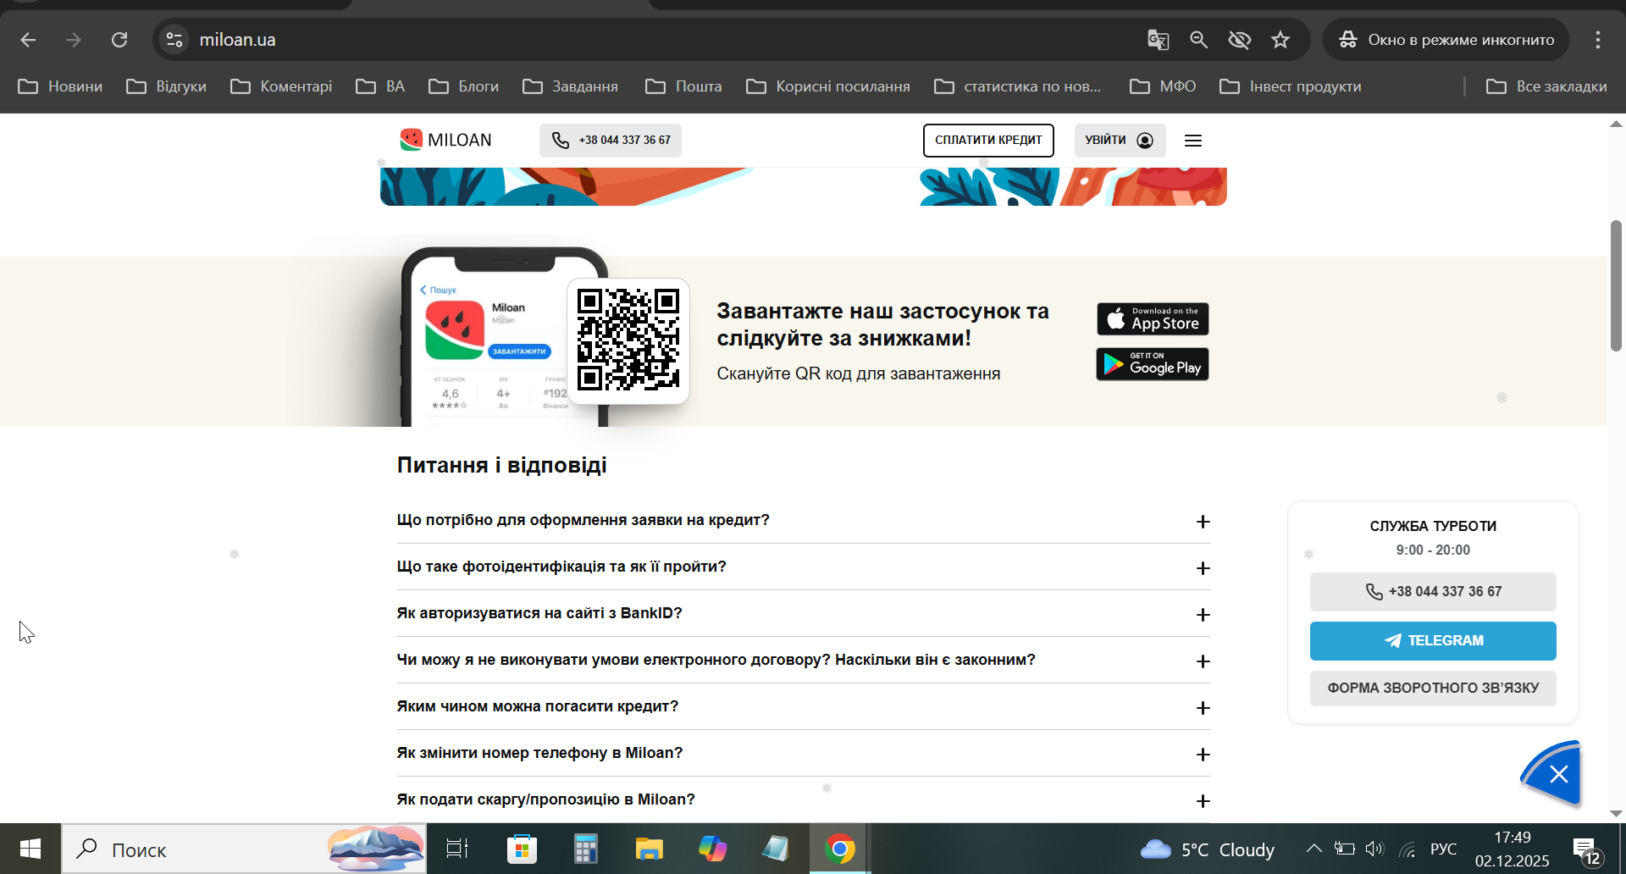Open File Explorer from the taskbar
Screen dimensions: 1626x874
coord(649,849)
